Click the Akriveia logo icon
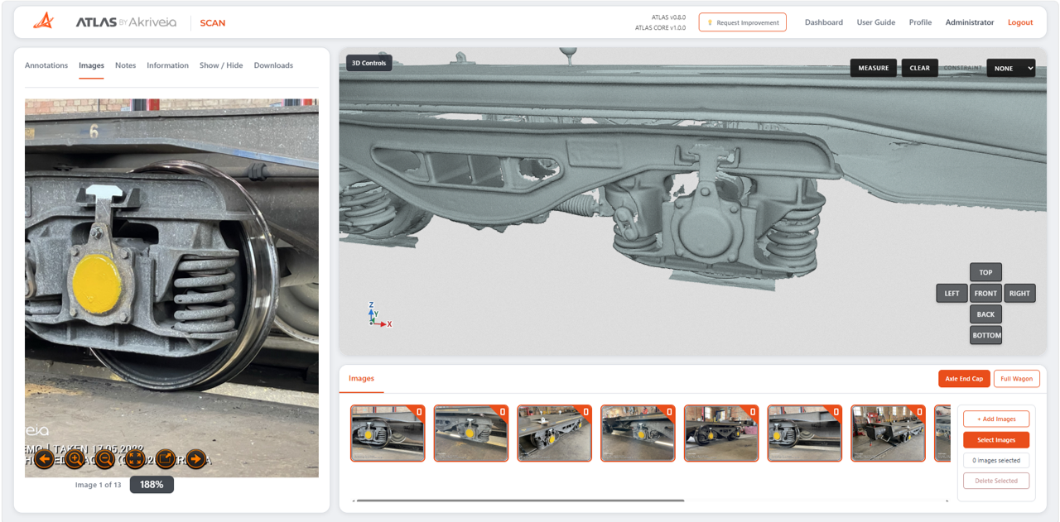Image resolution: width=1060 pixels, height=522 pixels. tap(44, 22)
